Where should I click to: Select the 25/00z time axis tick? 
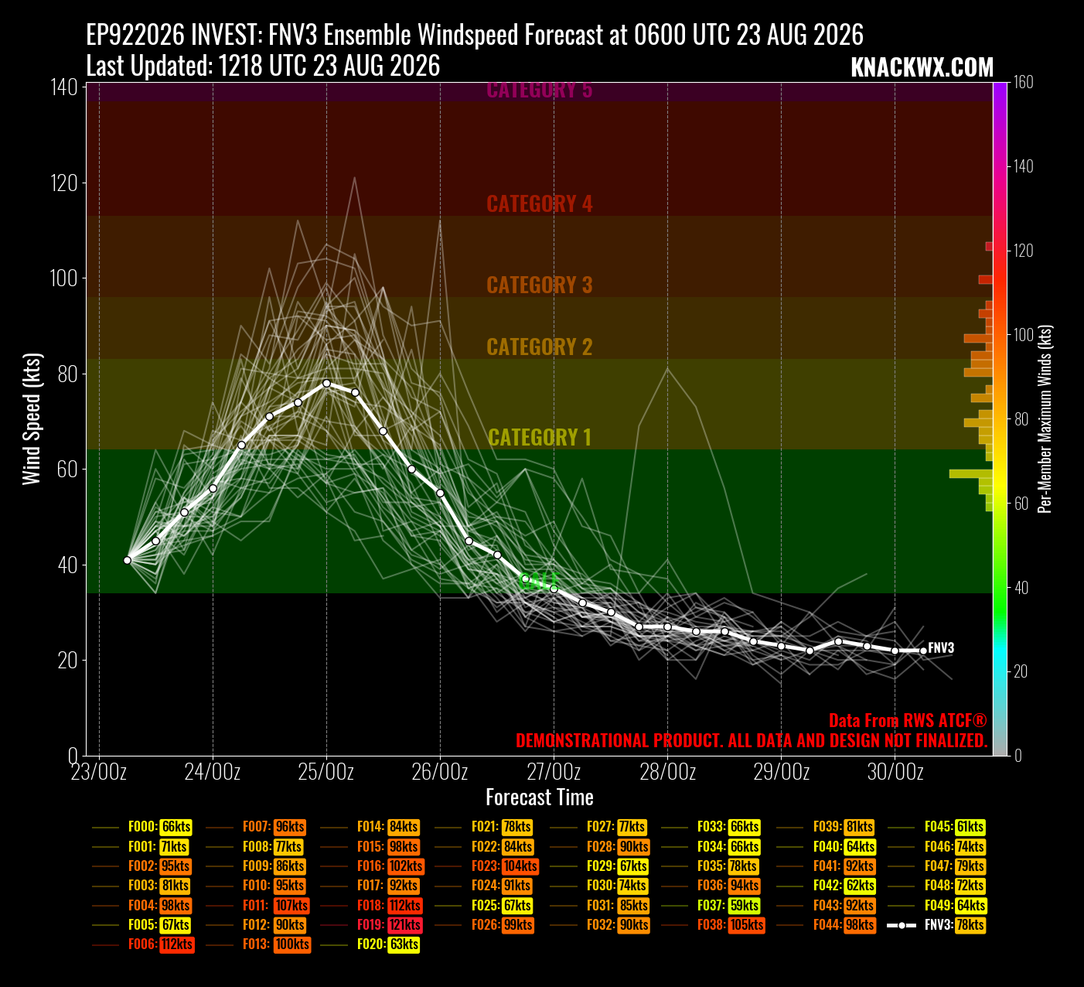tap(326, 771)
